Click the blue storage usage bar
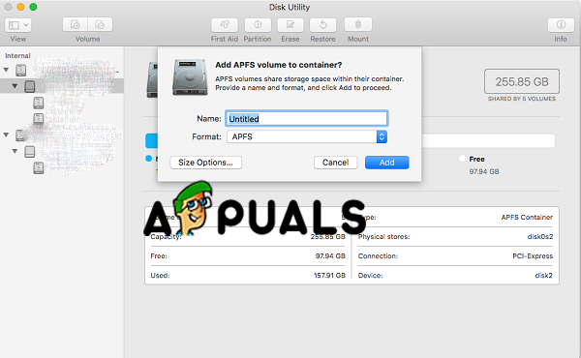This screenshot has width=581, height=358. (x=152, y=140)
